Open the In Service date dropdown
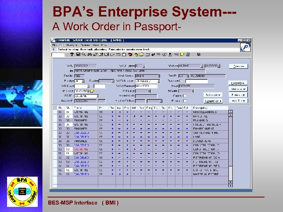The image size is (283, 212). point(88,91)
